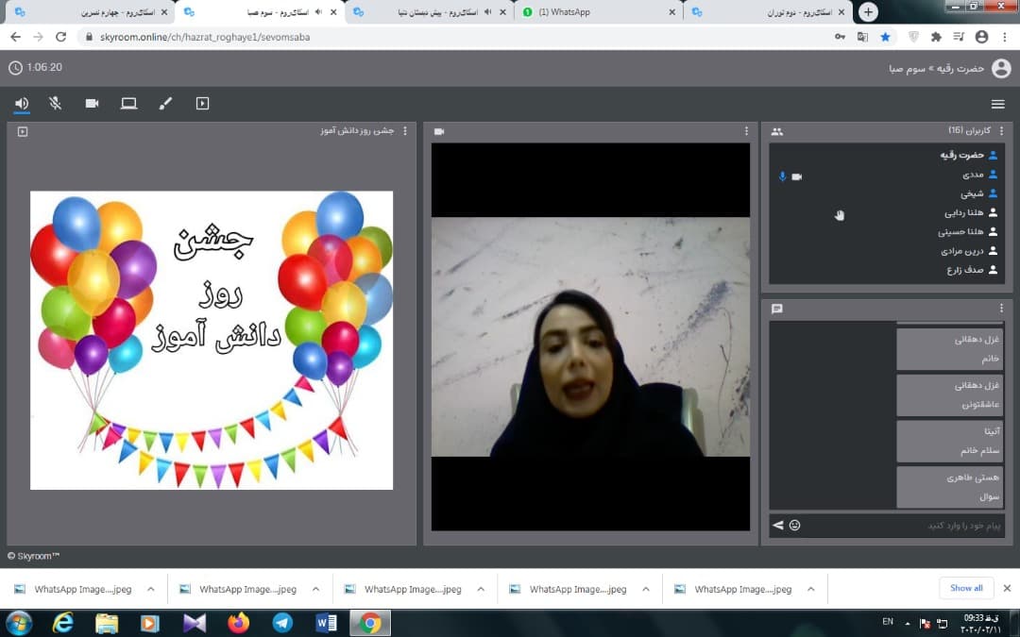The height and width of the screenshot is (637, 1020).
Task: Select the whiteboard brush tool
Action: click(165, 104)
